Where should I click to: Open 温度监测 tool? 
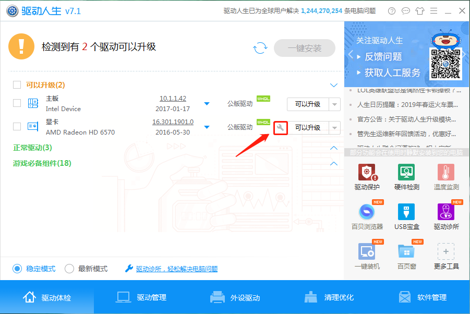(x=446, y=177)
